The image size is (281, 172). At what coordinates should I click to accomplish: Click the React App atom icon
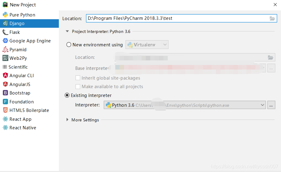(5, 119)
